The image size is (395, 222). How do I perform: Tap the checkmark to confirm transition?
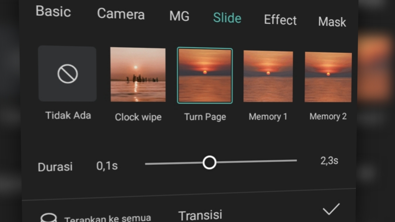coord(331,209)
